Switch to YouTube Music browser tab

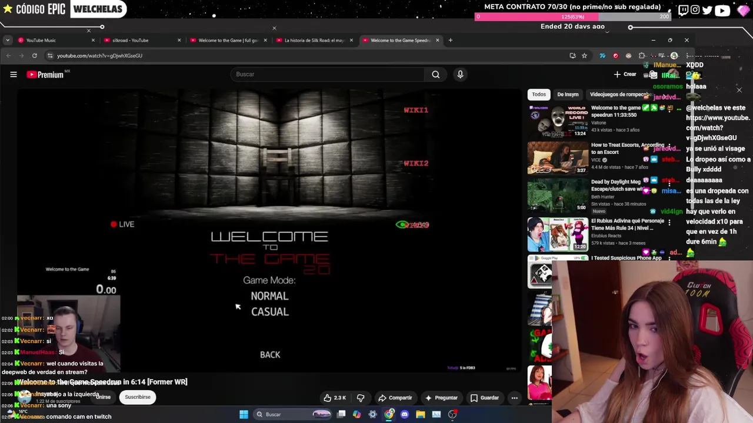[56, 41]
